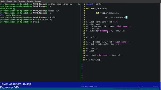The image size is (161, 90).
Task: Click 'clk.mainloop()' on line 26
Action: click(x=94, y=60)
